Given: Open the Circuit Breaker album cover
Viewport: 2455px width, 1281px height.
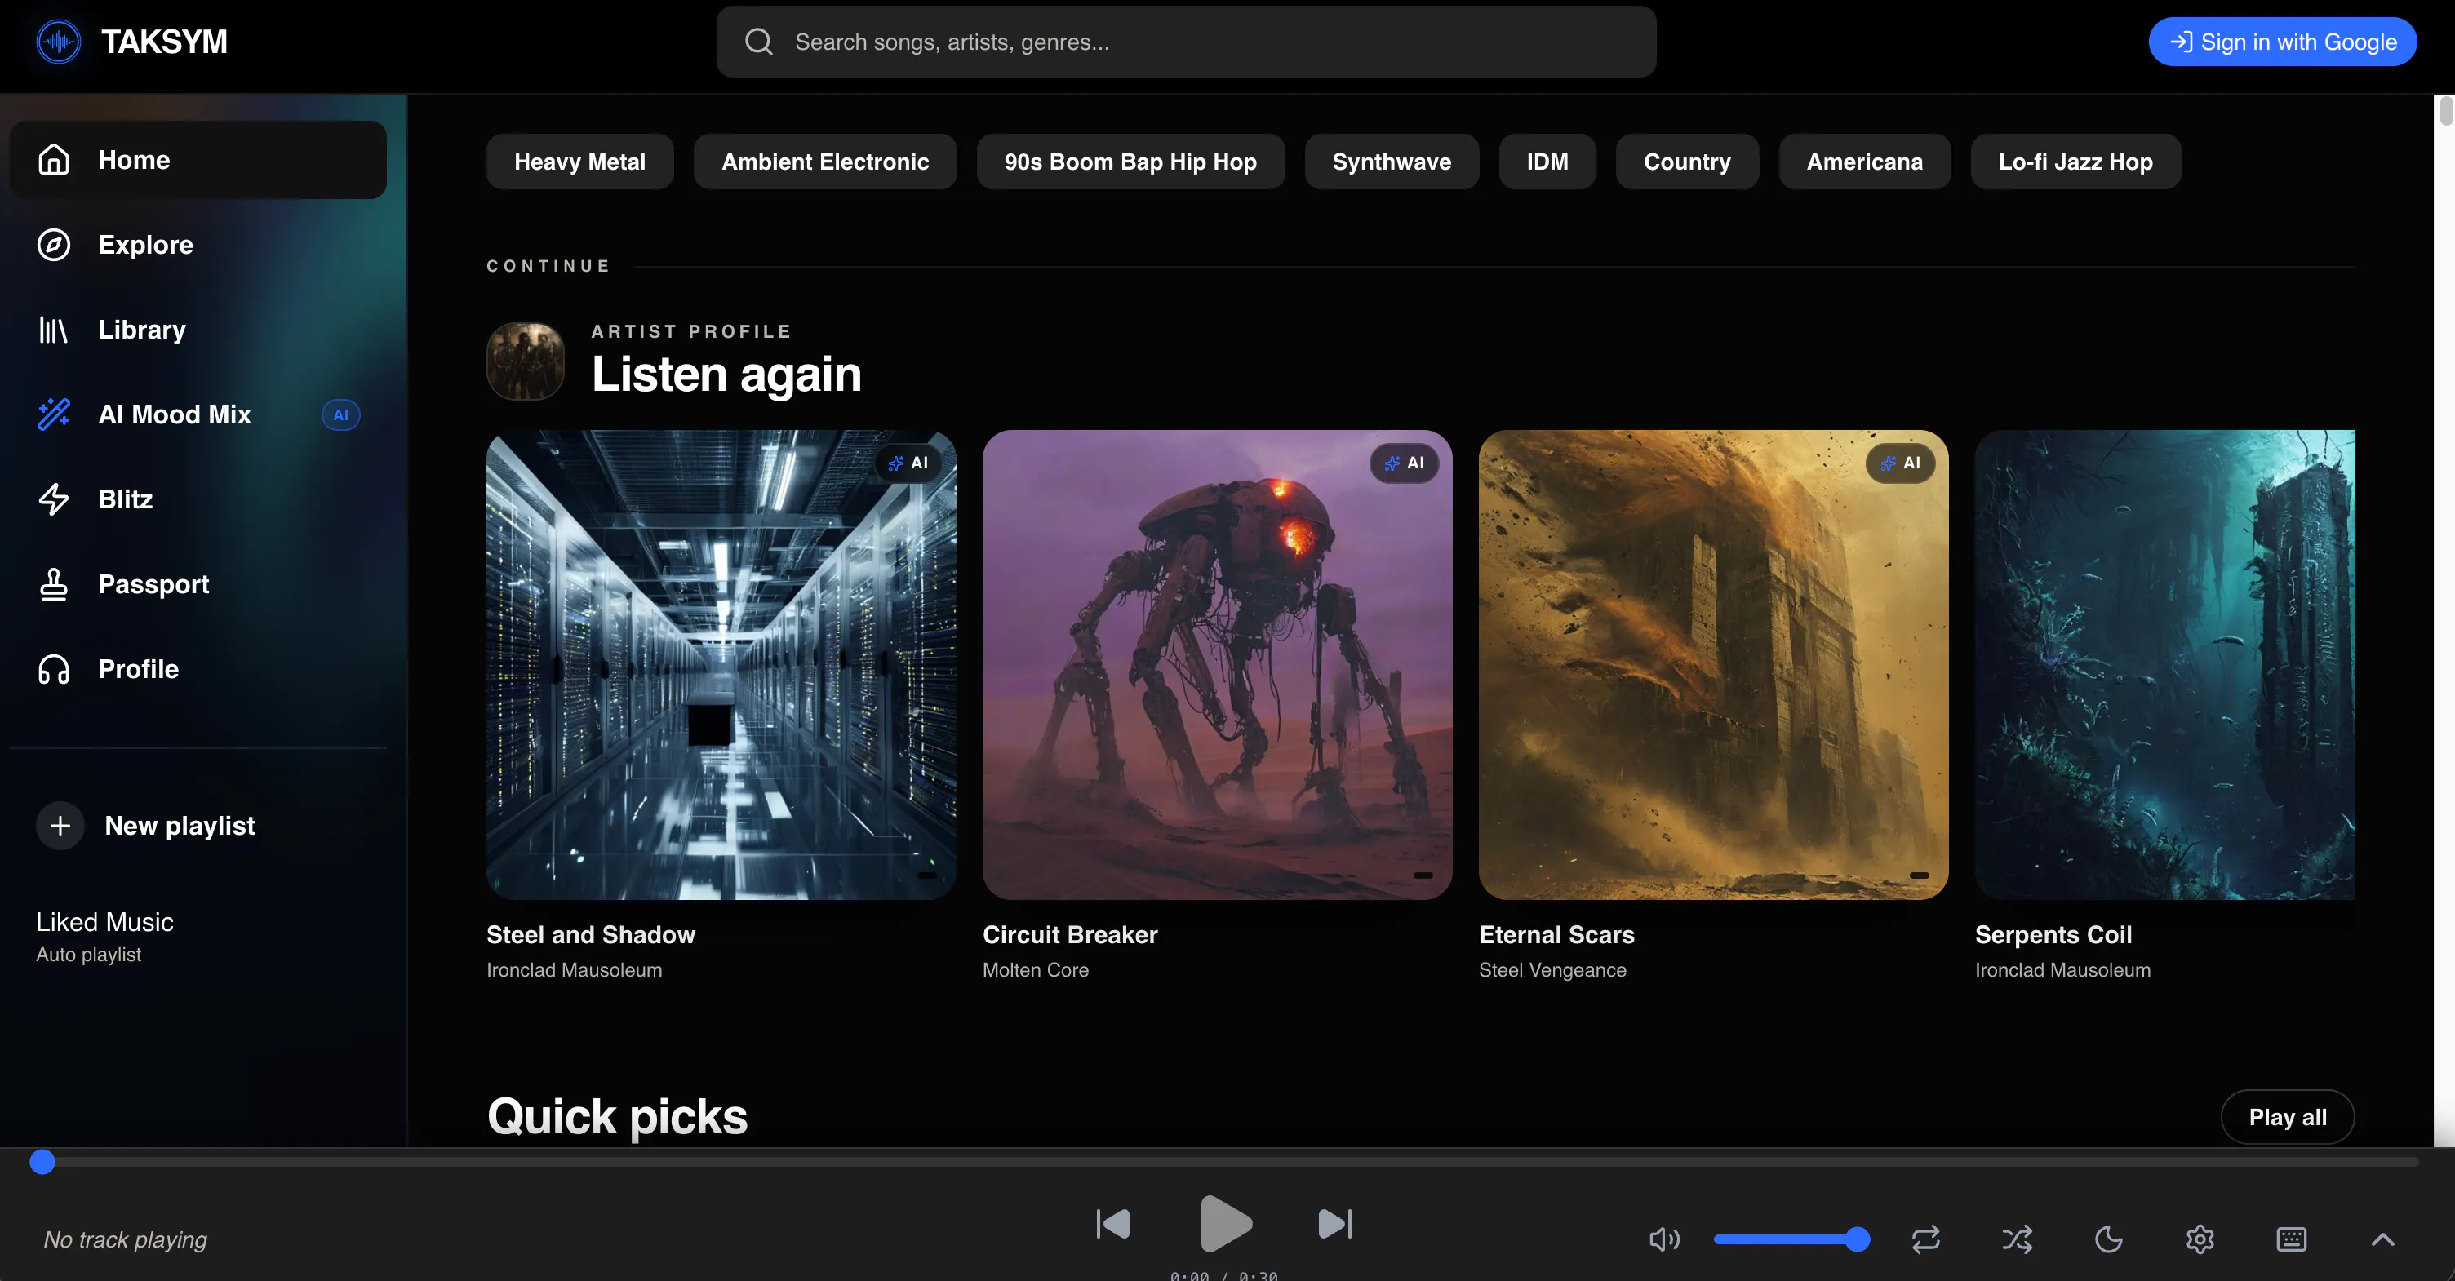Looking at the screenshot, I should [1217, 665].
